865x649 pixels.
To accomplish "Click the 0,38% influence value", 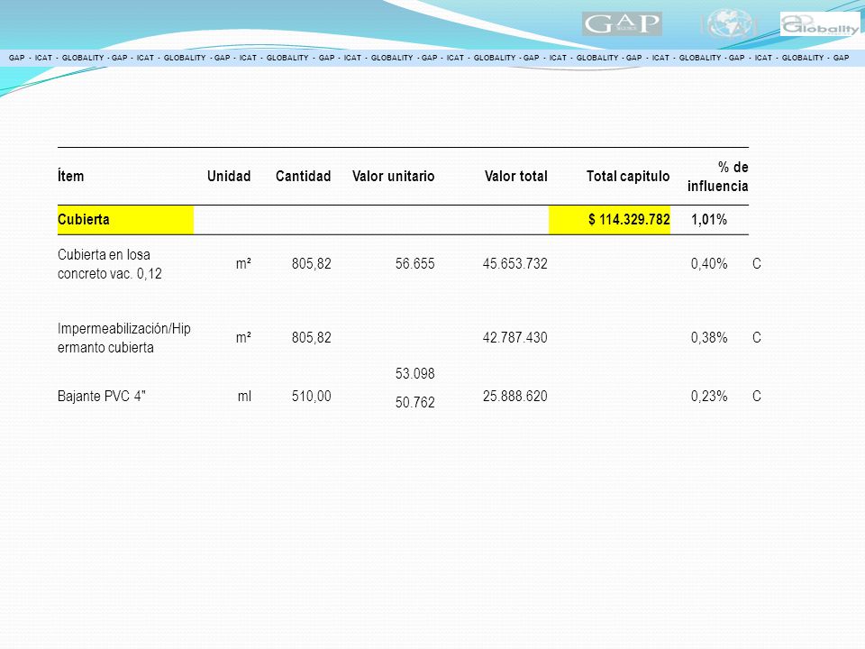I will pyautogui.click(x=709, y=338).
